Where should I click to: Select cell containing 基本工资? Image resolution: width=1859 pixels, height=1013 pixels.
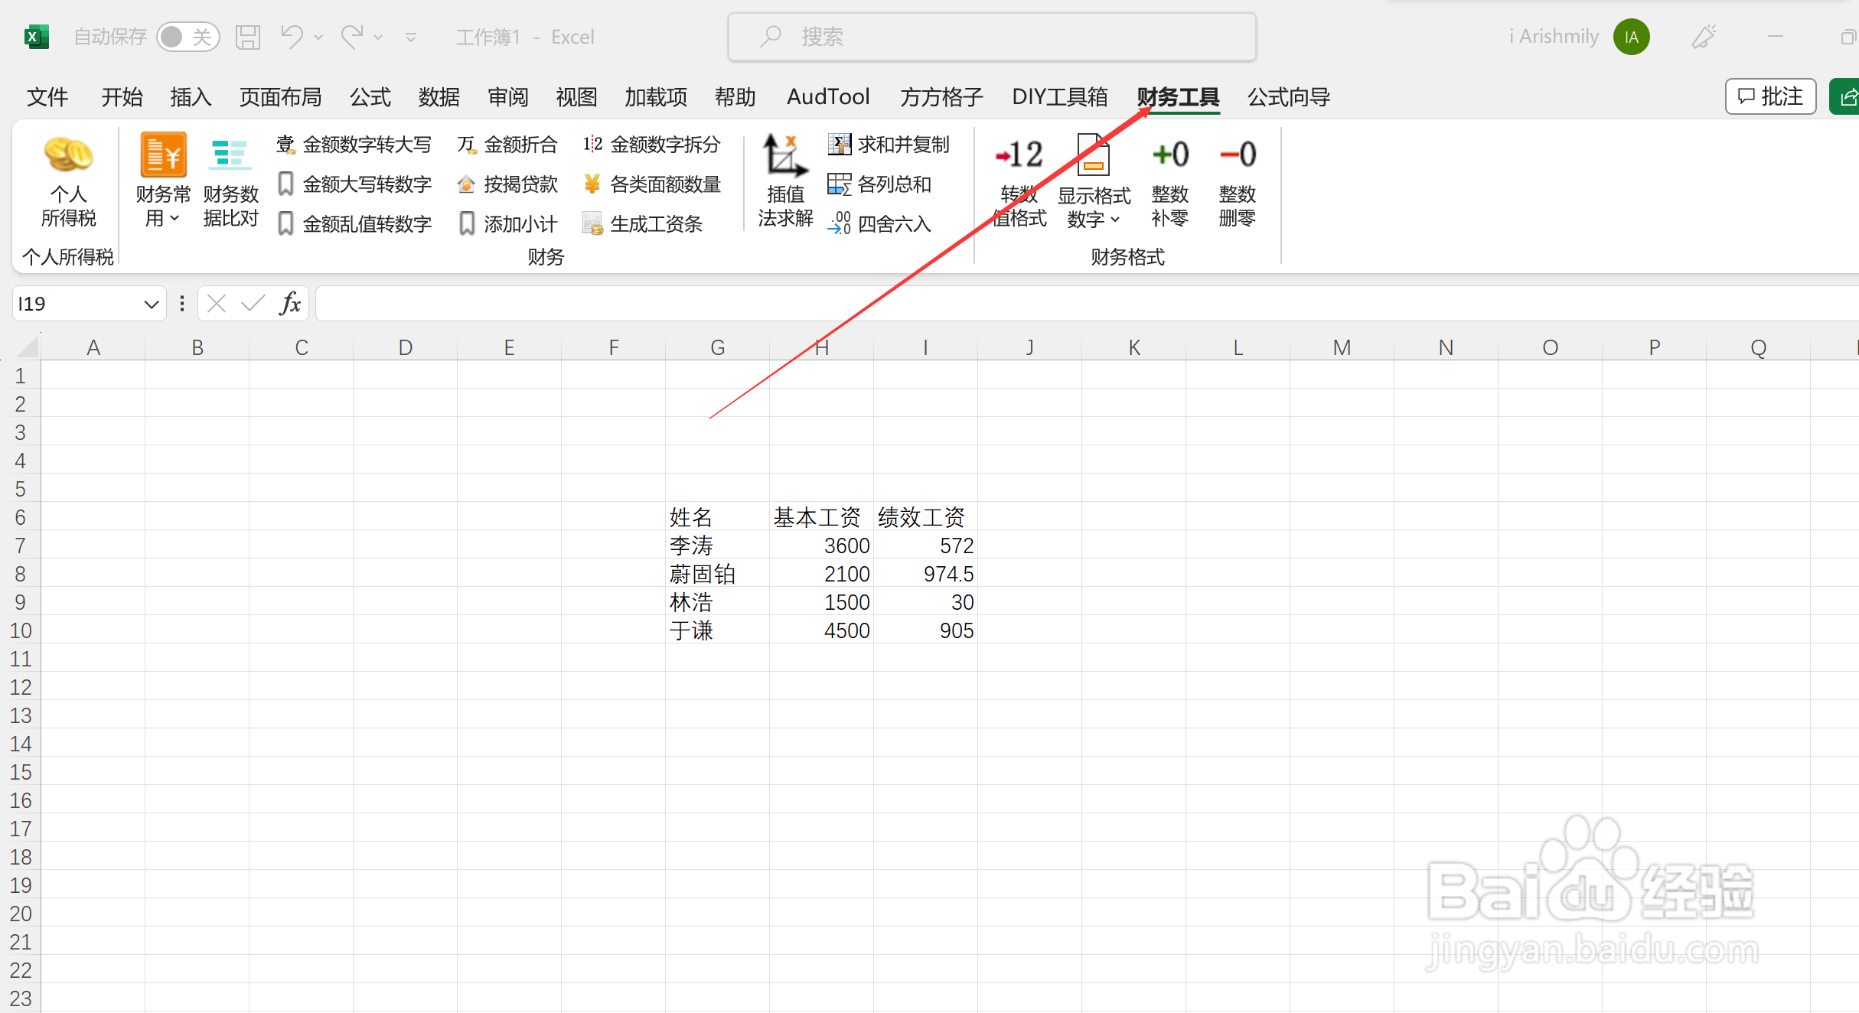pos(821,517)
